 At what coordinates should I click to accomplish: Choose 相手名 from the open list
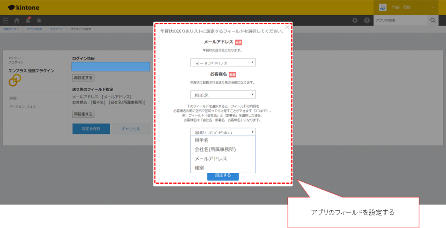pos(201,140)
